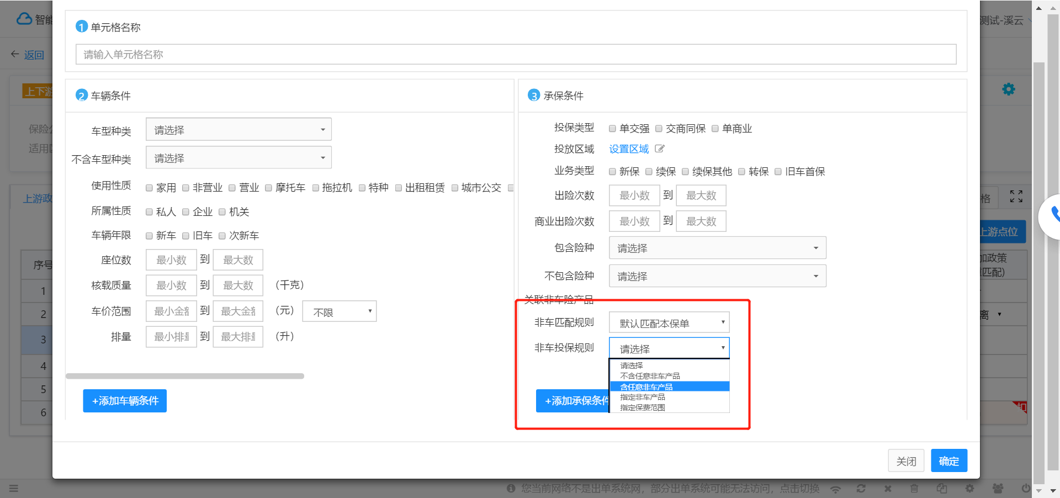Click the 单元格名称 input field
1060x498 pixels.
[x=516, y=54]
